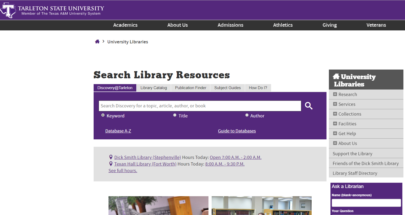Select the Title radio button
This screenshot has width=405, height=215.
point(175,115)
